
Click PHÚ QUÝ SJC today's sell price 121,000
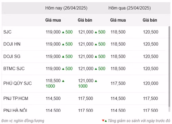coord(86,81)
